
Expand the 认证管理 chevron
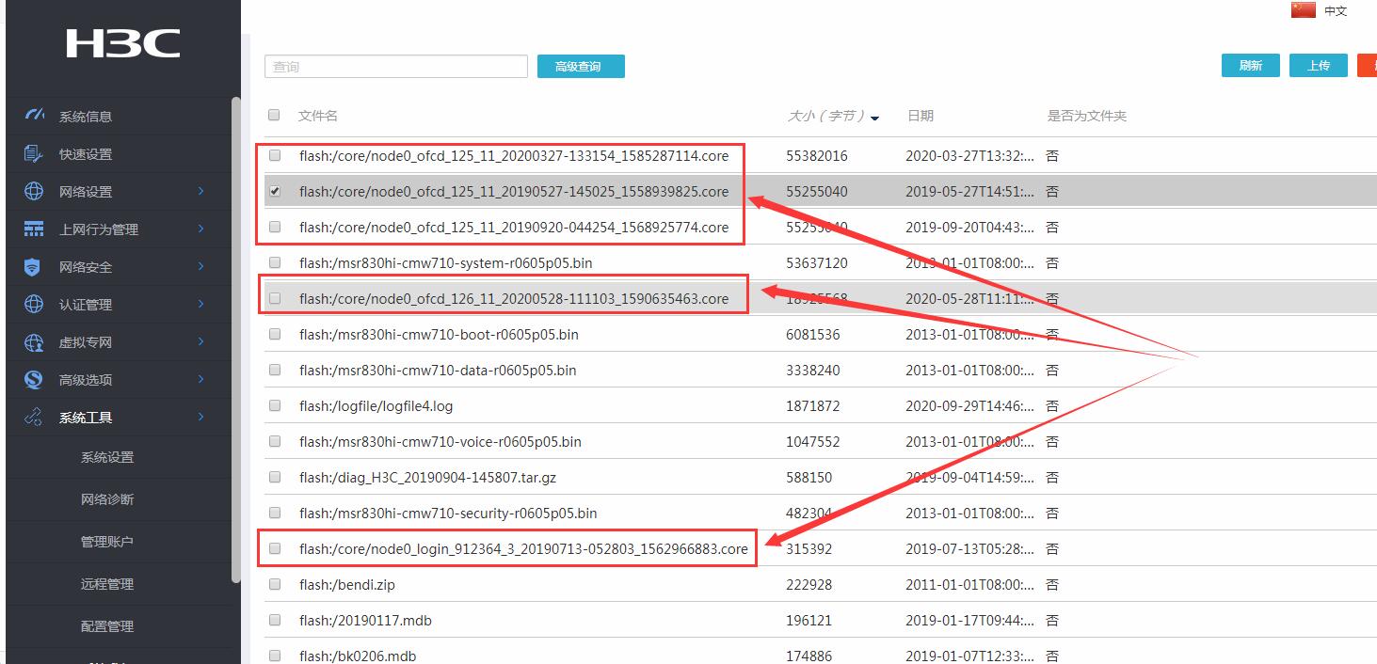click(200, 304)
